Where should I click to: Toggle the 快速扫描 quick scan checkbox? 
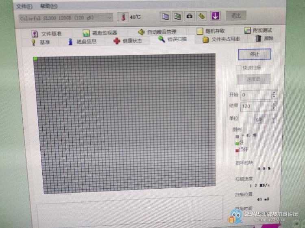tap(238, 68)
